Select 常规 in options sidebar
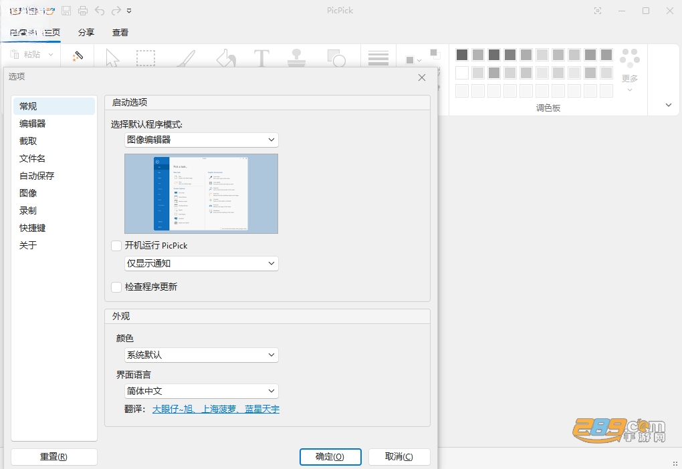Image resolution: width=682 pixels, height=469 pixels. (x=54, y=106)
